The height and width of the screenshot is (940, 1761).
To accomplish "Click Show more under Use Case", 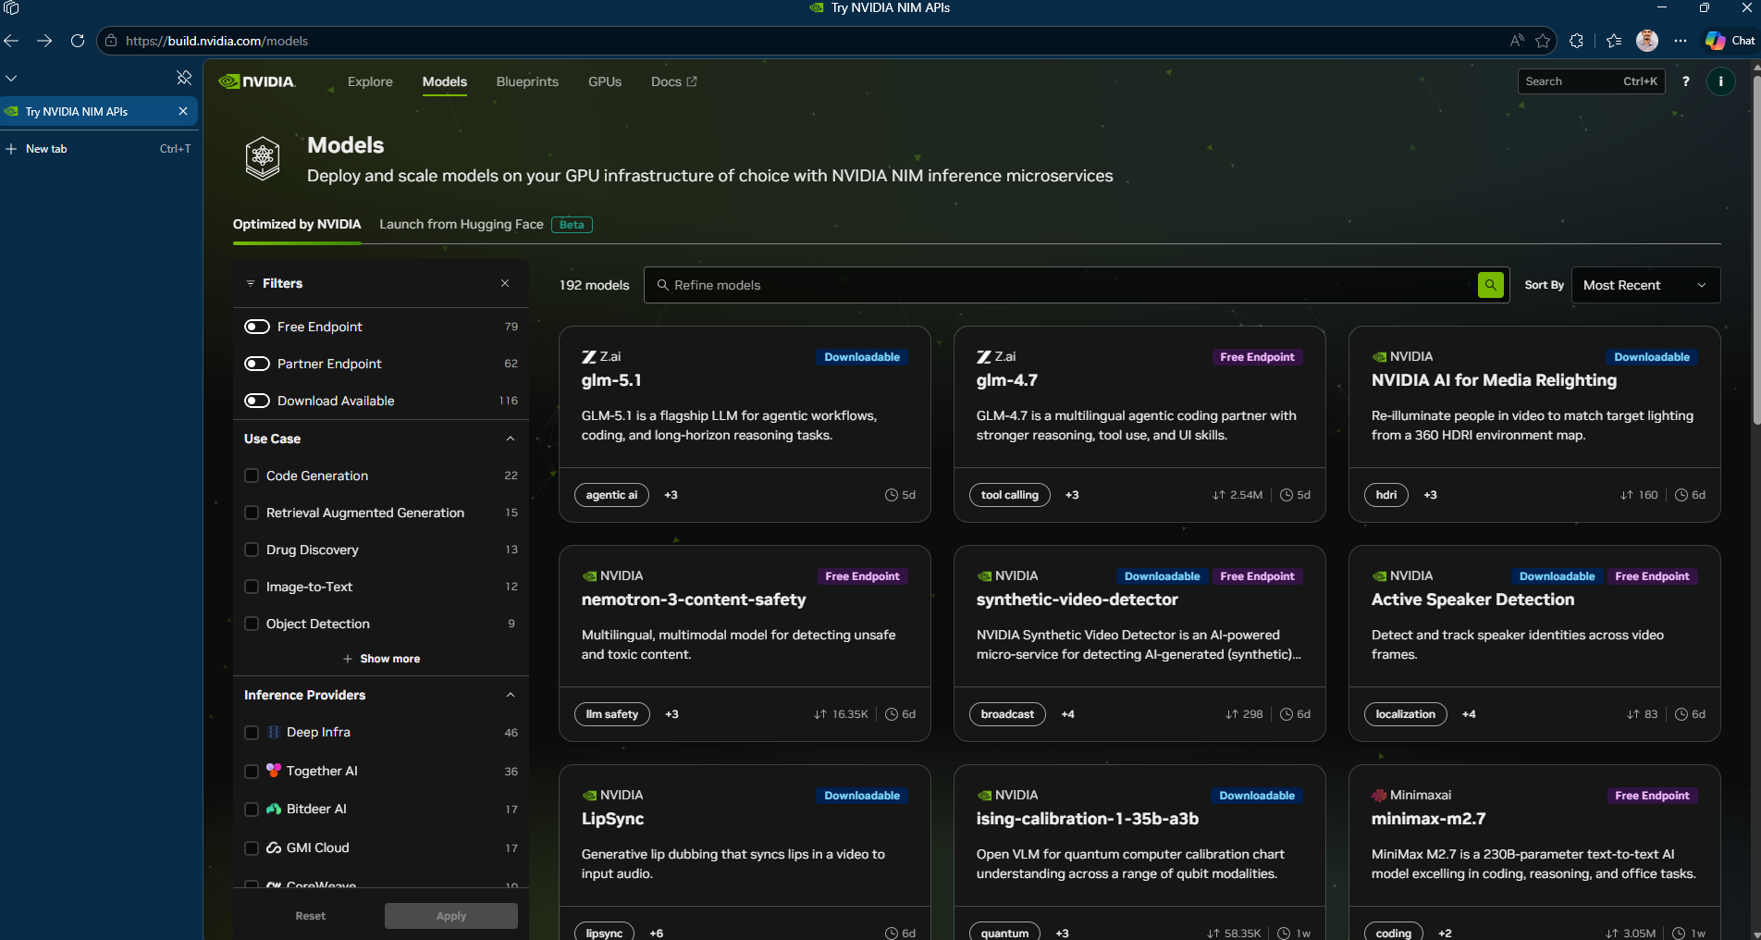I will pos(381,659).
